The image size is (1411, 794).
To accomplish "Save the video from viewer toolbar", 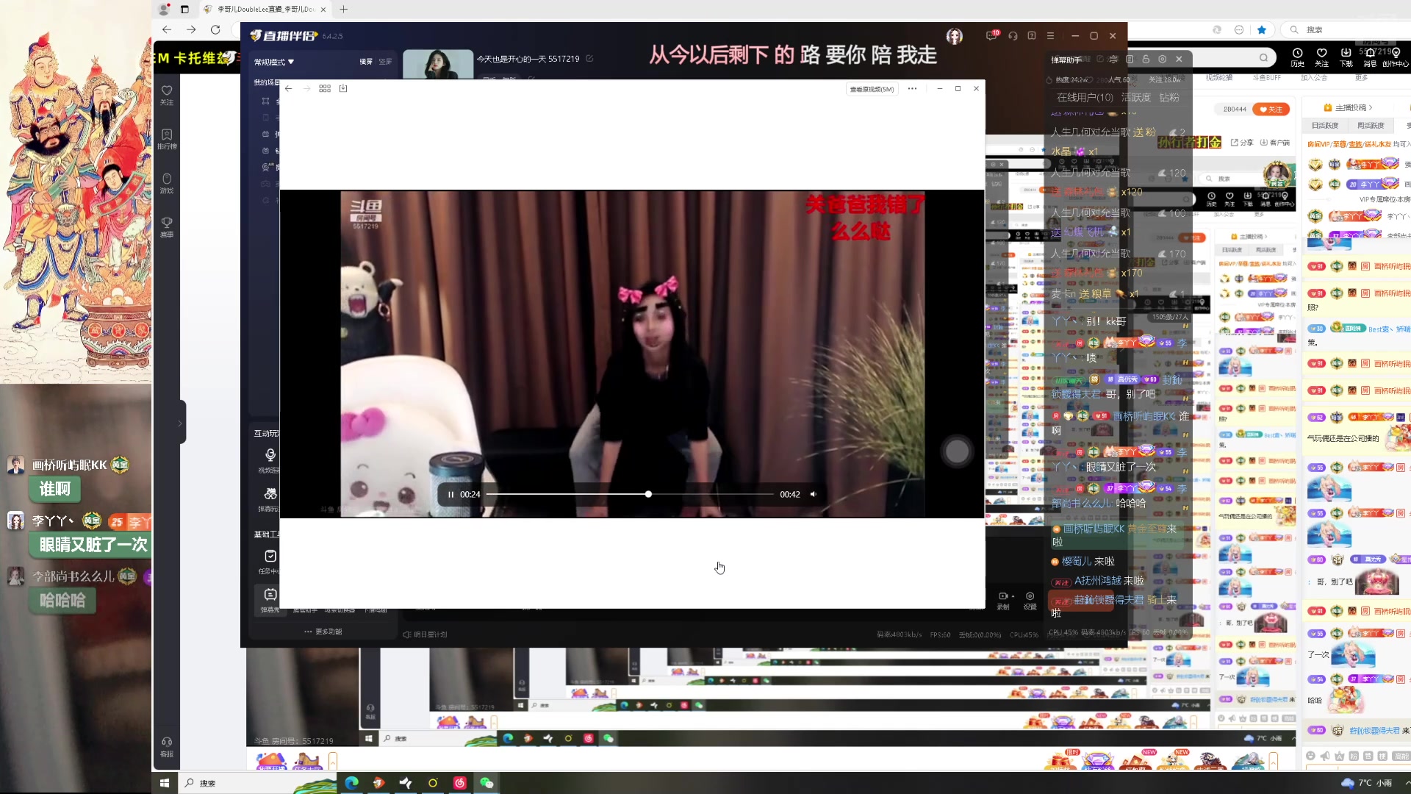I will point(343,89).
